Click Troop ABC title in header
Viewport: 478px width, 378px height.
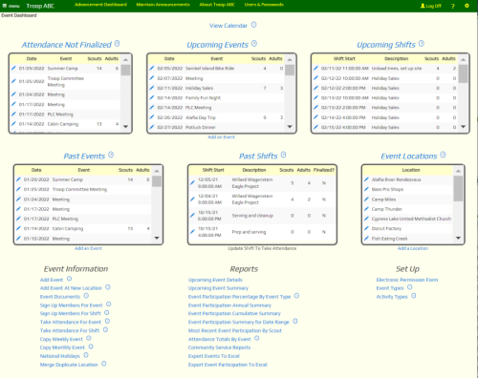click(x=40, y=6)
